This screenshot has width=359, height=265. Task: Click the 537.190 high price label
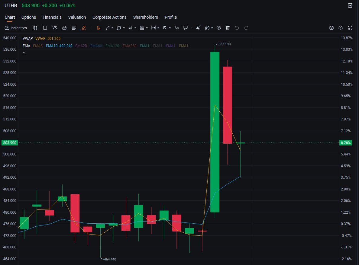tap(224, 44)
